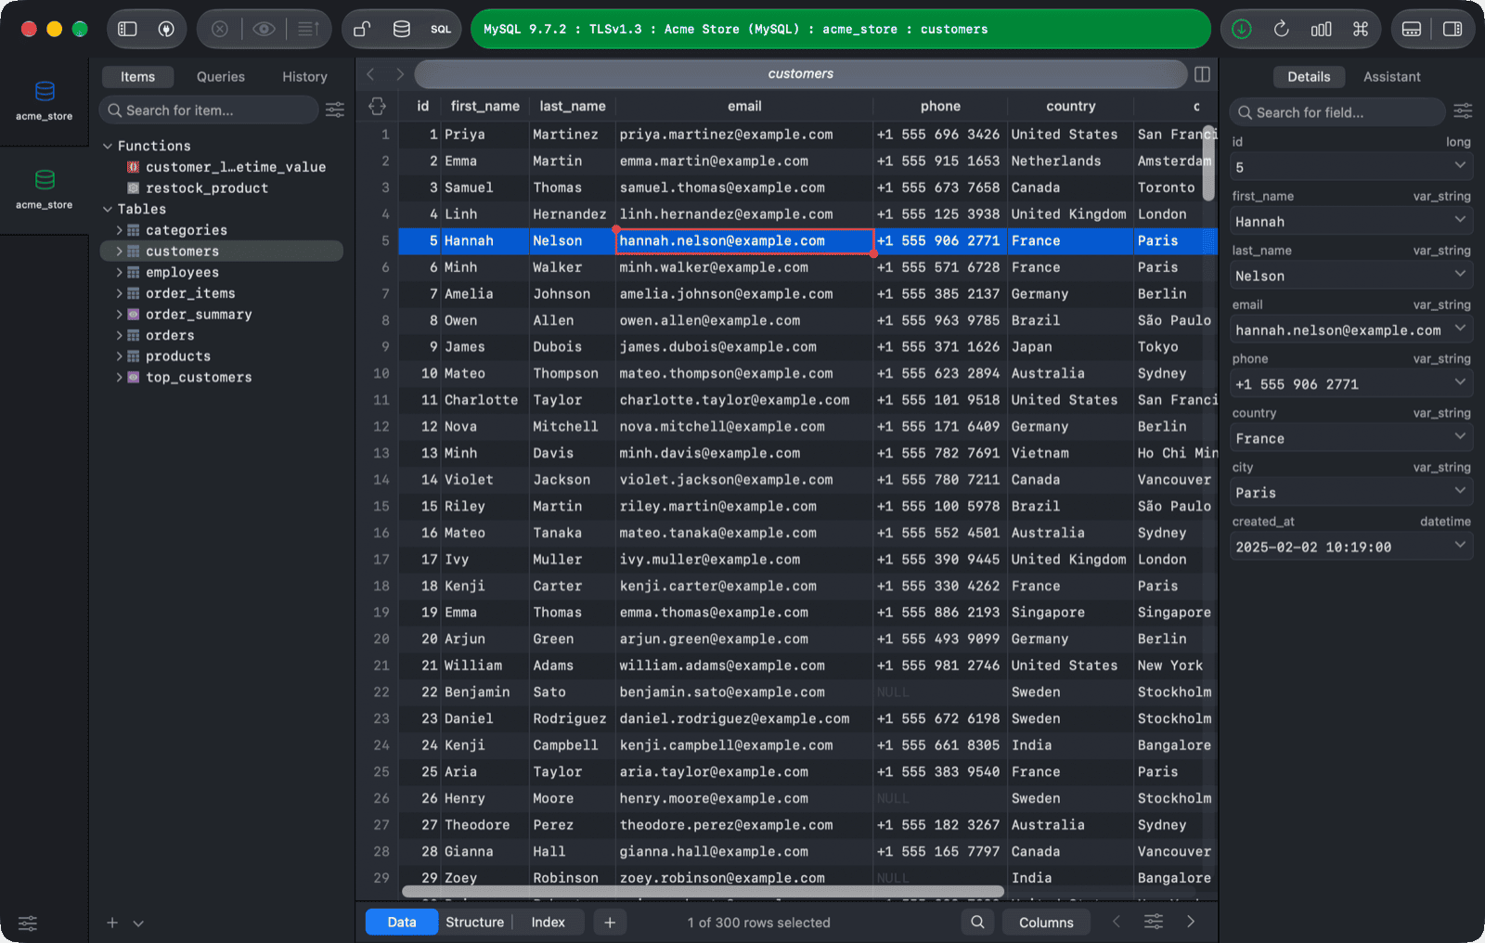The image size is (1485, 943).
Task: Add new item with sidebar plus icon
Action: click(x=112, y=923)
